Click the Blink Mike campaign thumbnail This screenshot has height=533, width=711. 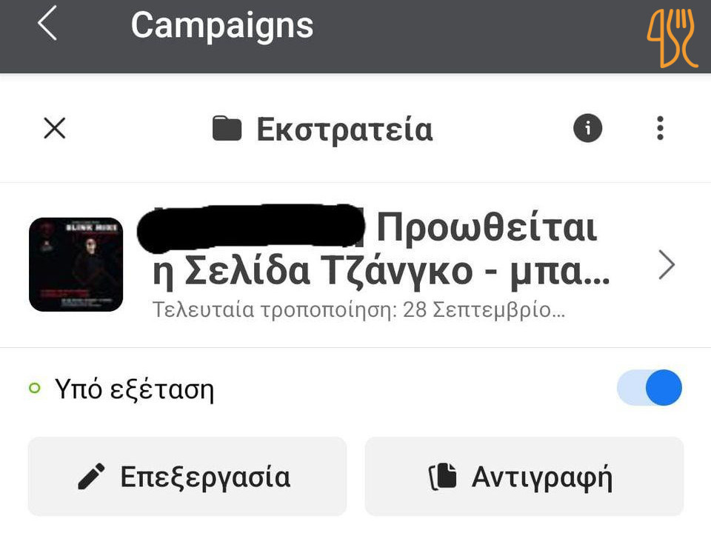click(x=76, y=264)
